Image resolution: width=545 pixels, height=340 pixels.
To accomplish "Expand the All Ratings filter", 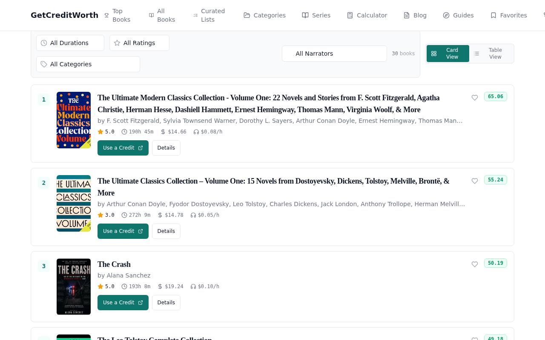I will coord(139,43).
